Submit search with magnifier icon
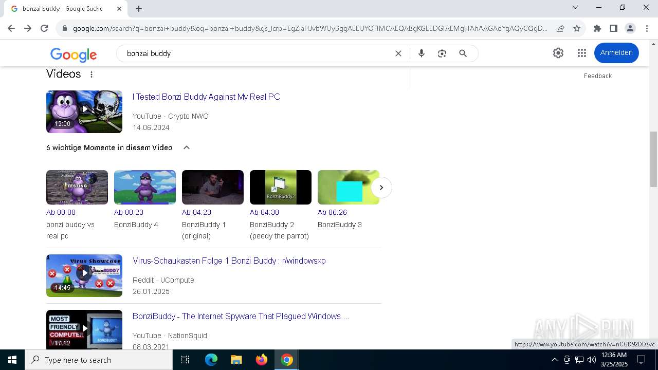 click(x=463, y=53)
